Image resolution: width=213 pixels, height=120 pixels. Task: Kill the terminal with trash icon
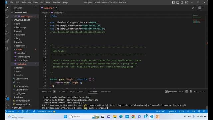pos(191,91)
